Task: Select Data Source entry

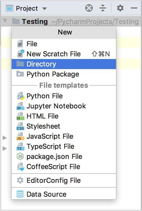Action: click(64, 194)
